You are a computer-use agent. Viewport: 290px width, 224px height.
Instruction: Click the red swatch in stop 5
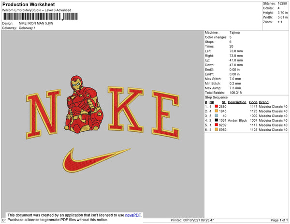(x=216, y=125)
